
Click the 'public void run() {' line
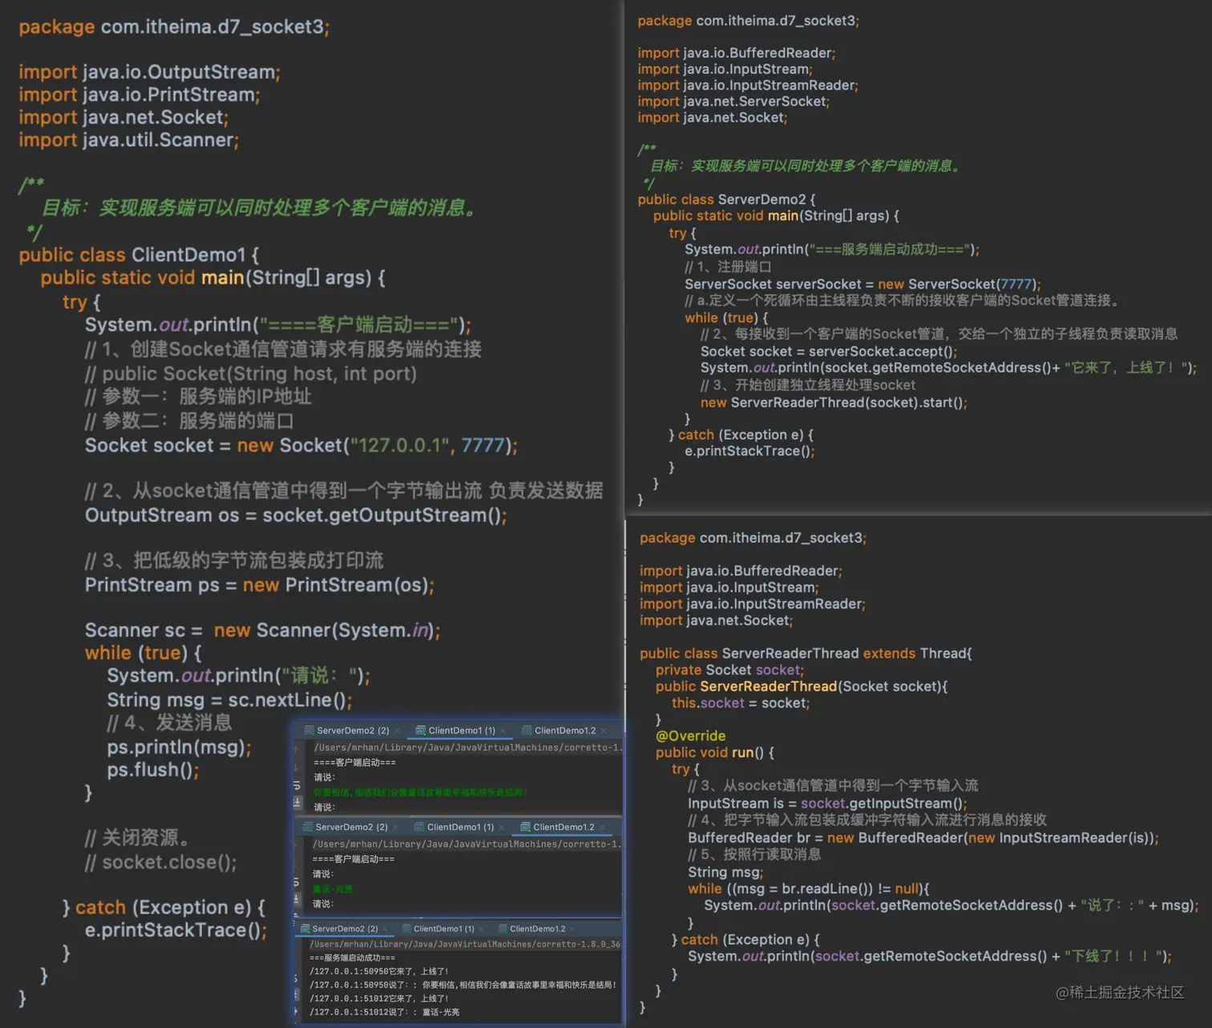coord(715,752)
